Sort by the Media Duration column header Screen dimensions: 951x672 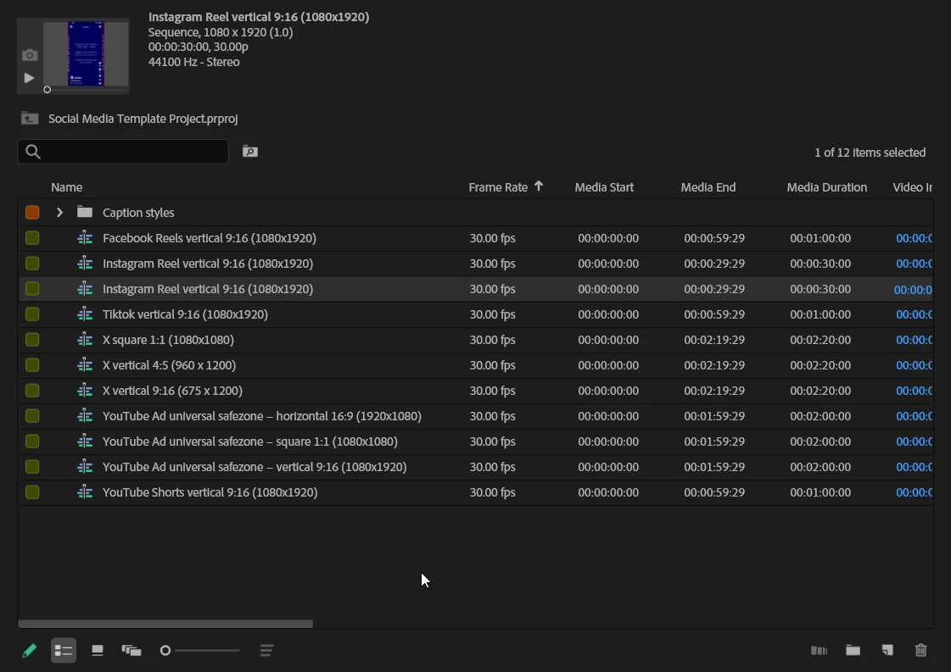pos(826,187)
